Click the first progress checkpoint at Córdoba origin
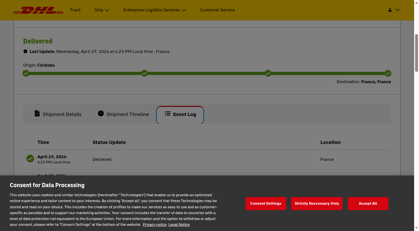419x231 pixels. 26,73
